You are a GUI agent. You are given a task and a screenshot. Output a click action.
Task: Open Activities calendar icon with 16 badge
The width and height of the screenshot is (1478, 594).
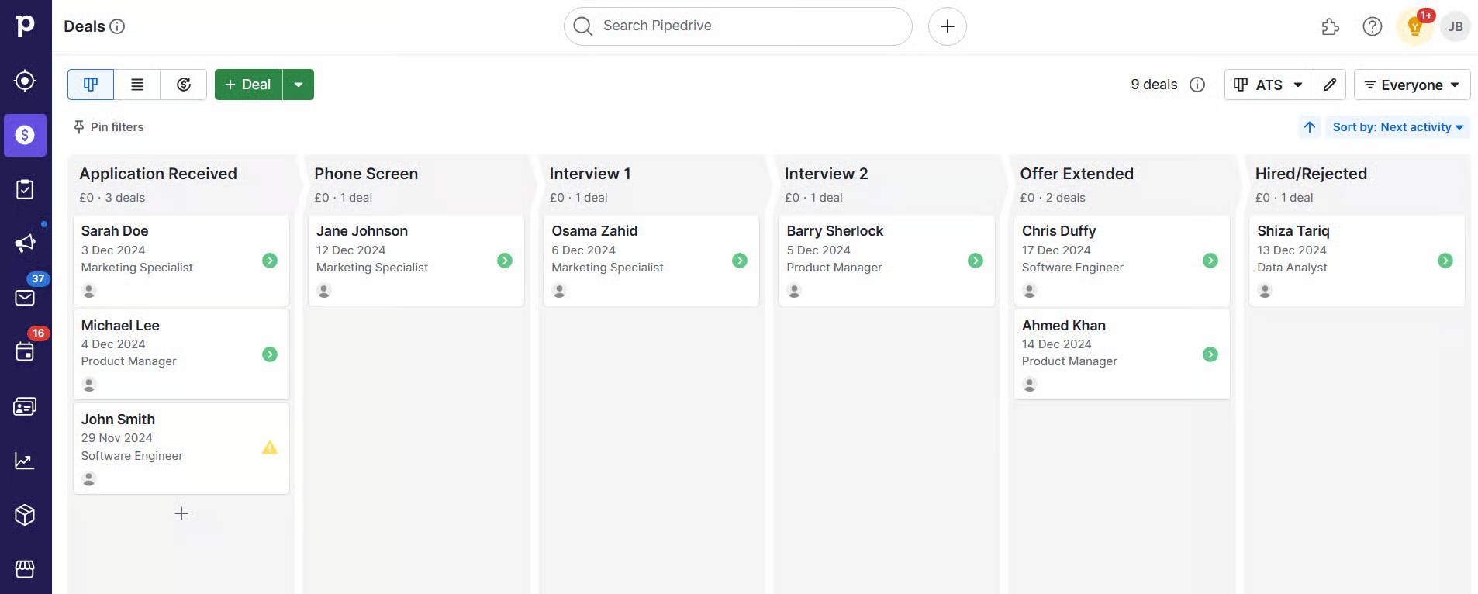point(25,352)
